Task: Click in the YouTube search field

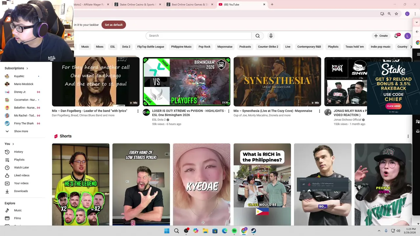Action: (199, 36)
